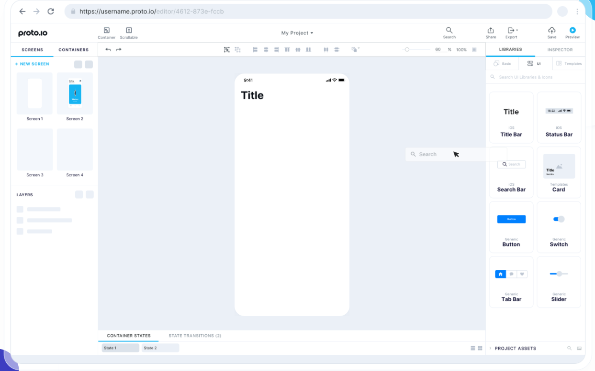Open the Container States tab
This screenshot has height=371, width=595.
pos(129,336)
